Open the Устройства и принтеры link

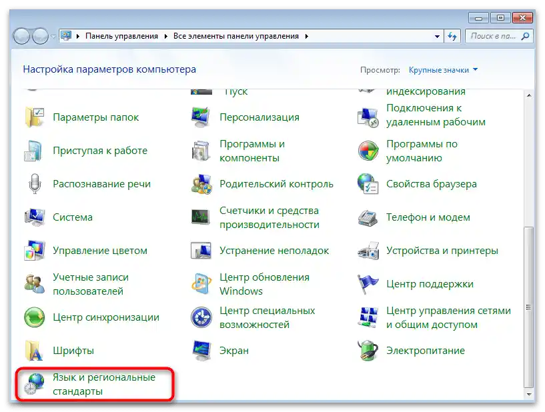tap(442, 251)
